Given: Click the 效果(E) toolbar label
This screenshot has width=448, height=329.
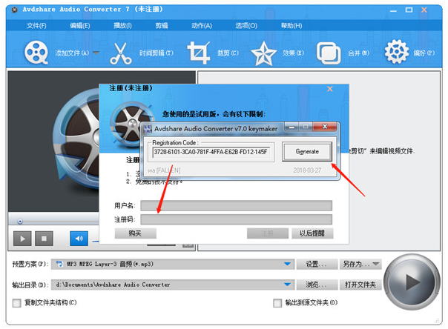Looking at the screenshot, I should [x=293, y=53].
